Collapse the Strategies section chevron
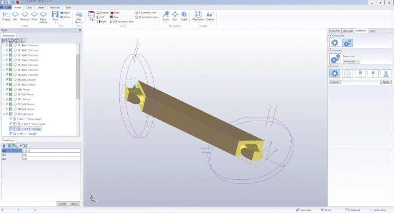This screenshot has width=394, height=213. click(x=331, y=36)
